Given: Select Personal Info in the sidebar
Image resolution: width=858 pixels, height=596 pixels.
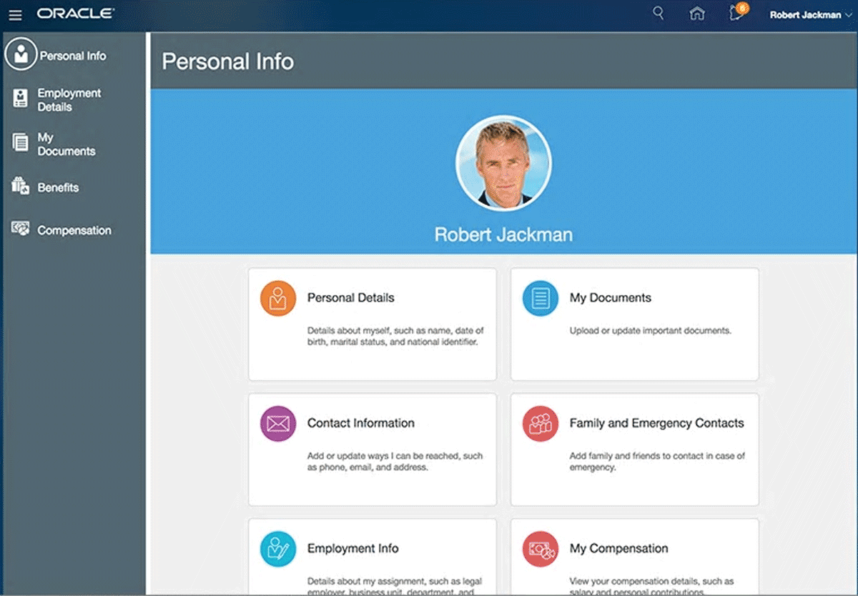Looking at the screenshot, I should [73, 56].
